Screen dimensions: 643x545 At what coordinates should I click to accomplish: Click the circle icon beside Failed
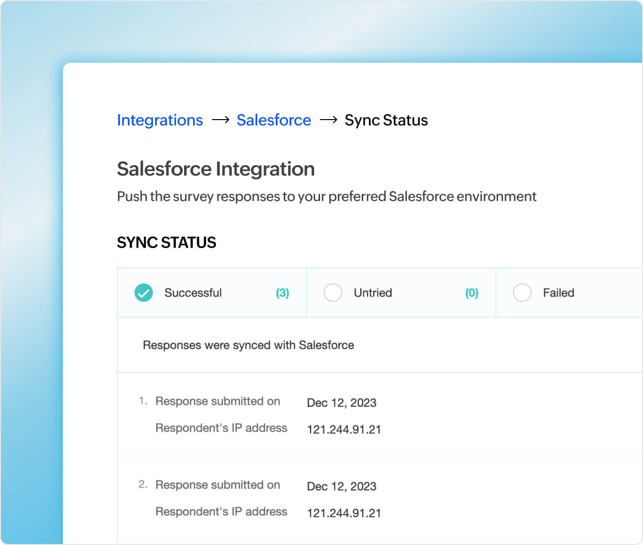tap(522, 293)
